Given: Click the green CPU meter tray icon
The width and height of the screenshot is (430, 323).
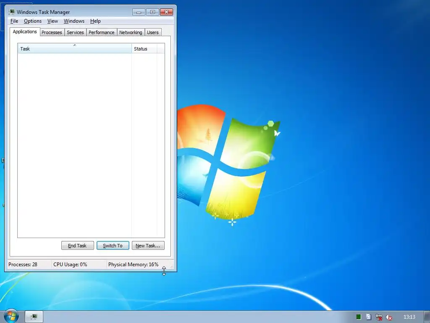Looking at the screenshot, I should (x=359, y=317).
